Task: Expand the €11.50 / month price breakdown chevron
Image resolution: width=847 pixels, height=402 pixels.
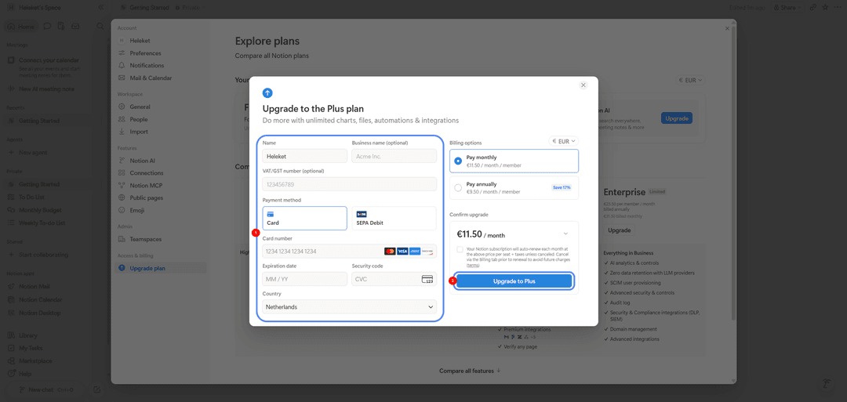Action: [565, 234]
